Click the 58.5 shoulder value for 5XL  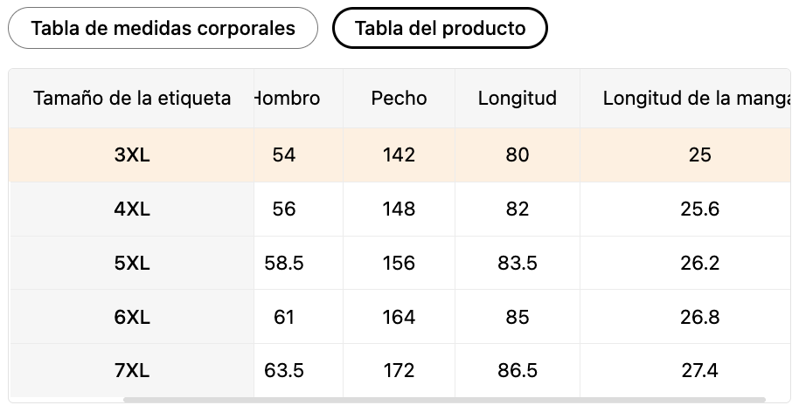tap(284, 264)
